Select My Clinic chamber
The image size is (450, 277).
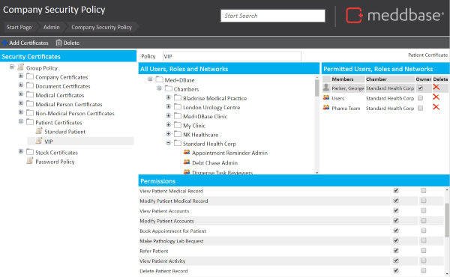[x=194, y=126]
